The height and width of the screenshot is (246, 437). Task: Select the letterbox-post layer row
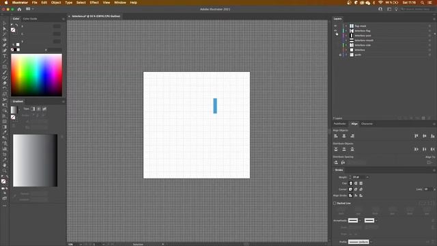384,36
